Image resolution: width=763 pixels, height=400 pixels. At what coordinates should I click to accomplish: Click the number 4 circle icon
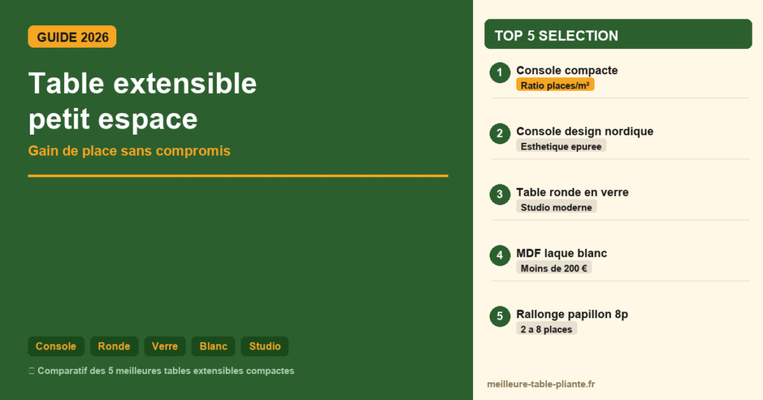click(500, 255)
